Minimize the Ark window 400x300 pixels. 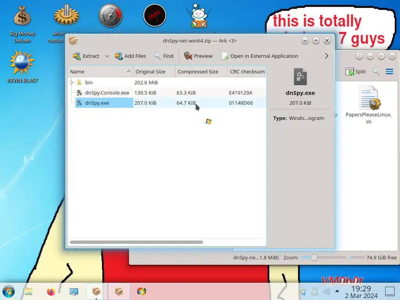coord(305,41)
